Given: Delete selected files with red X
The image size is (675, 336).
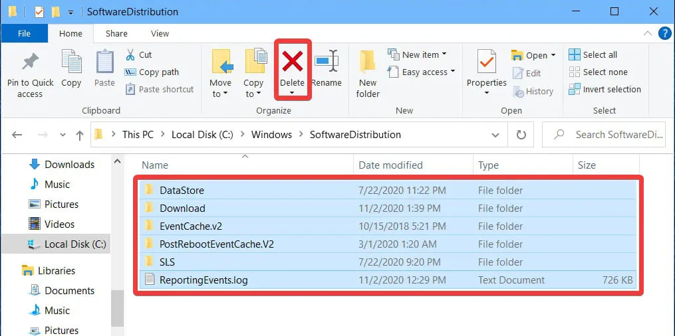Looking at the screenshot, I should pos(293,61).
